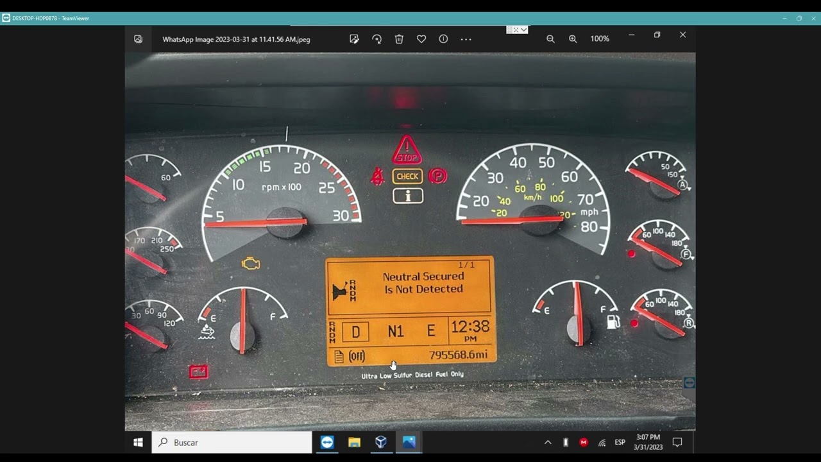
Task: Click the Edit image icon
Action: (x=354, y=39)
